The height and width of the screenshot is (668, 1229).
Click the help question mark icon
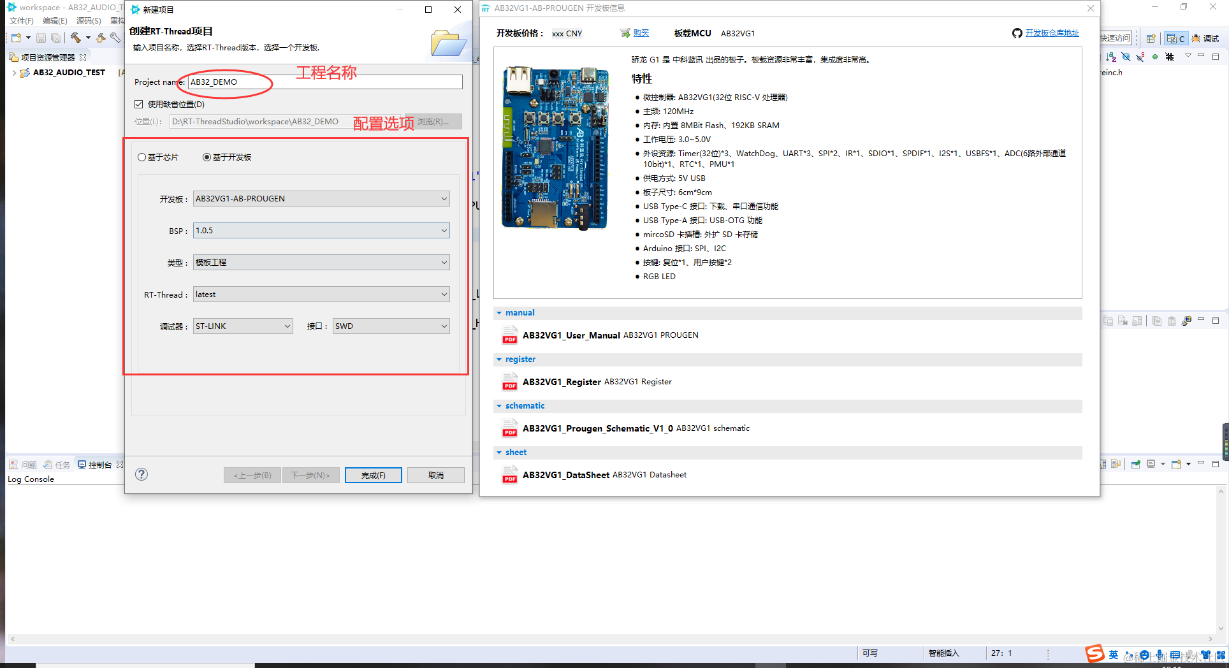click(x=142, y=474)
